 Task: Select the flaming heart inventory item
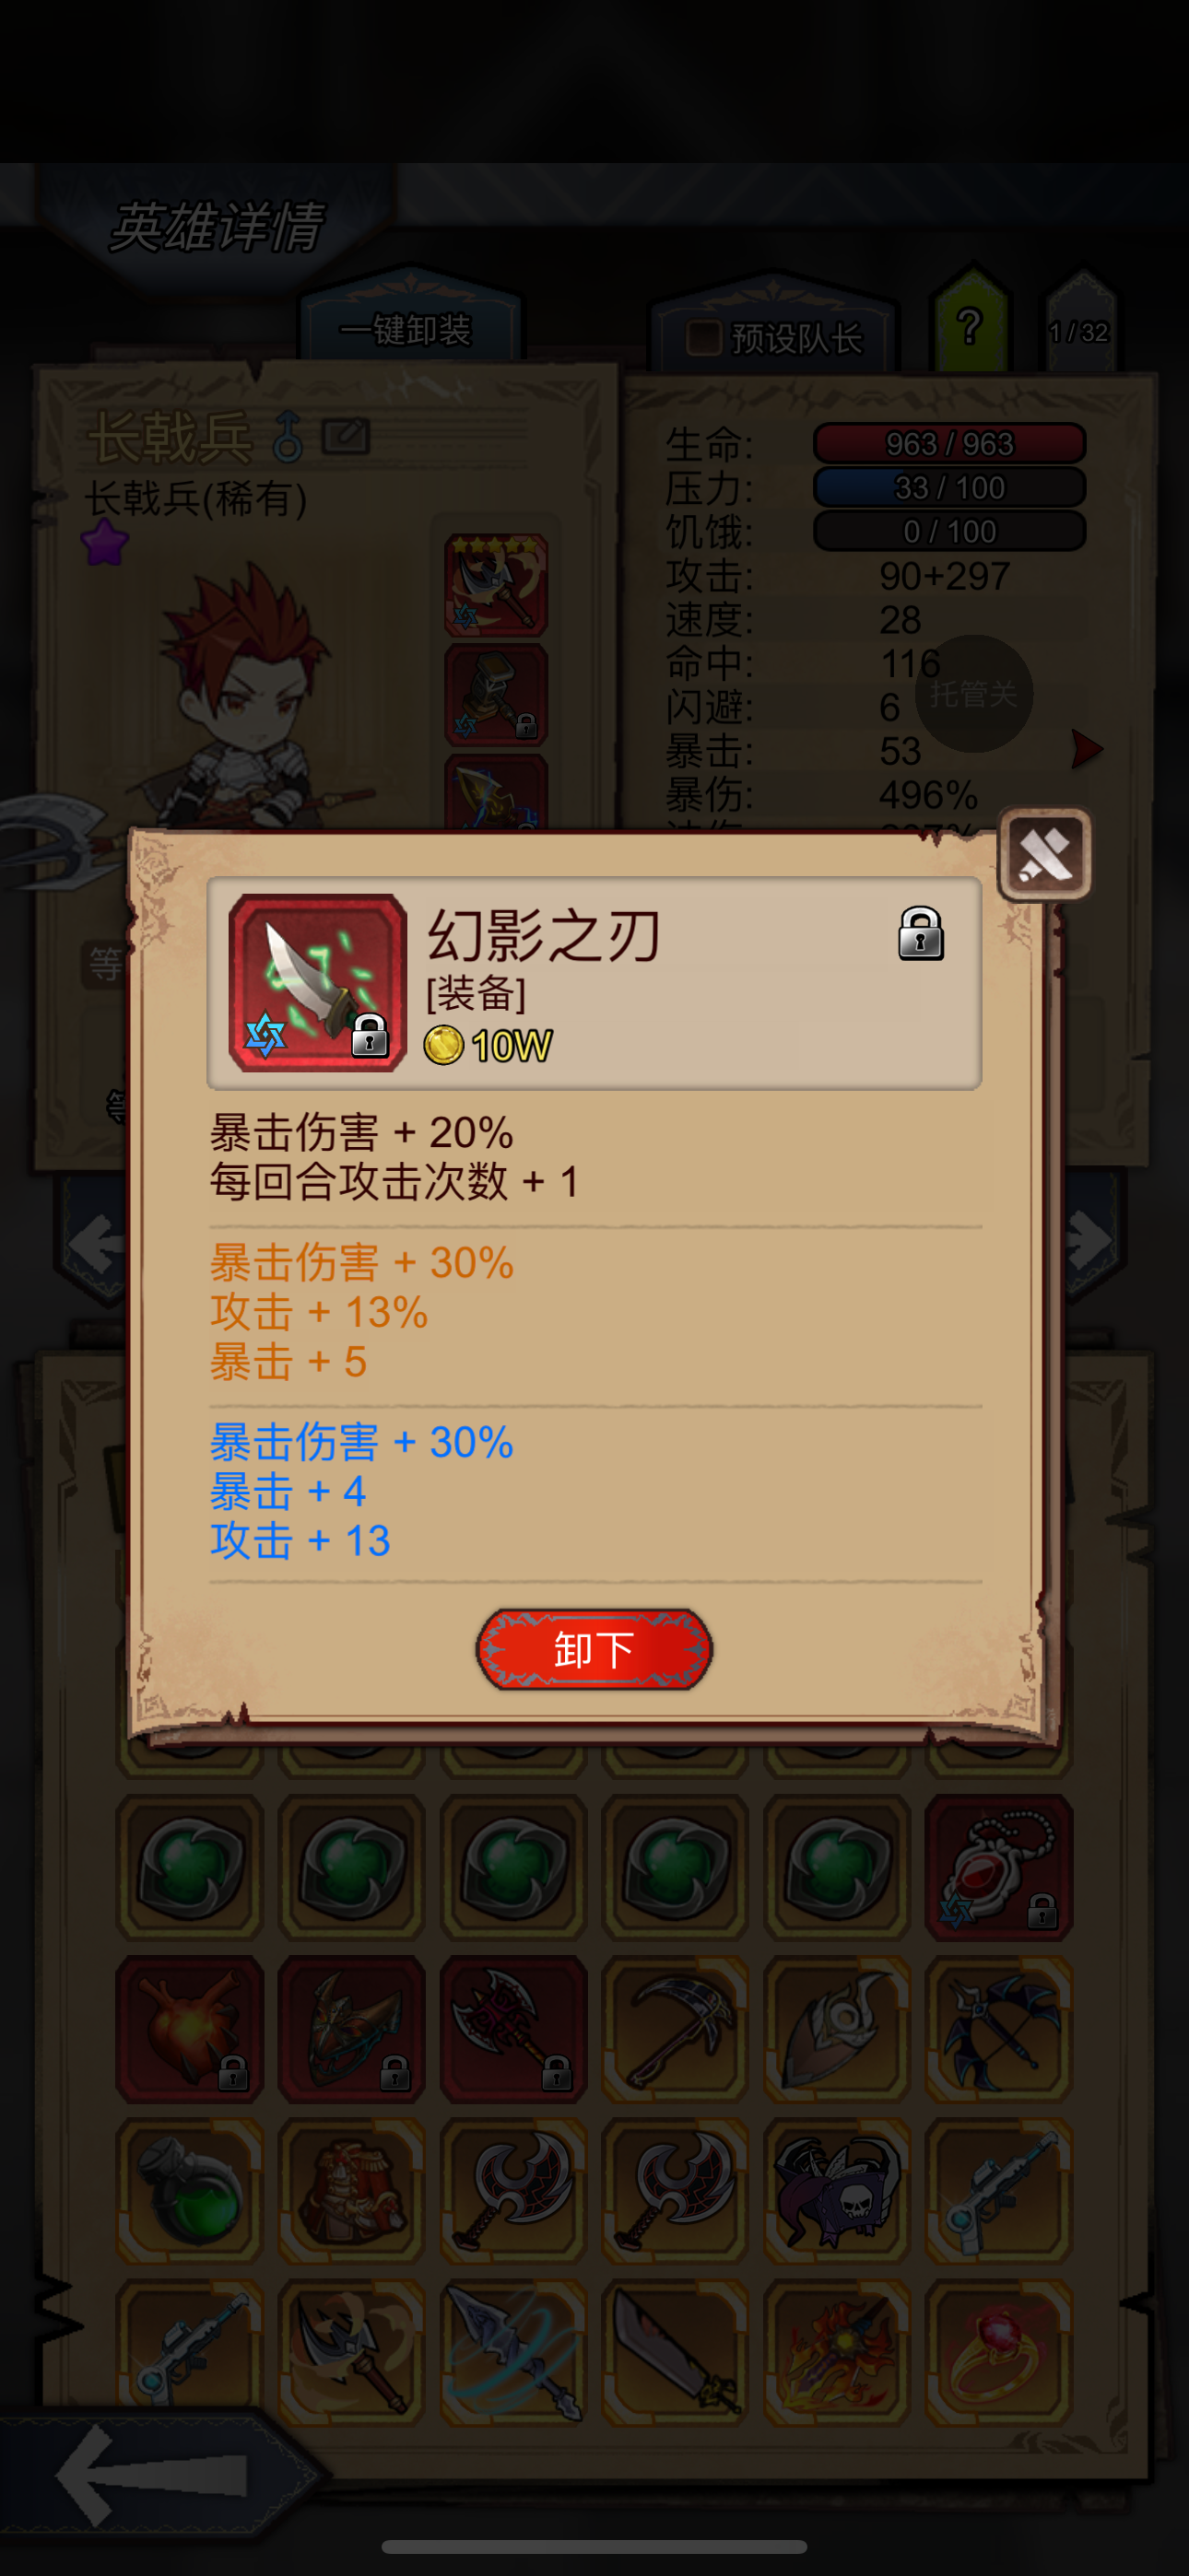[x=190, y=2029]
